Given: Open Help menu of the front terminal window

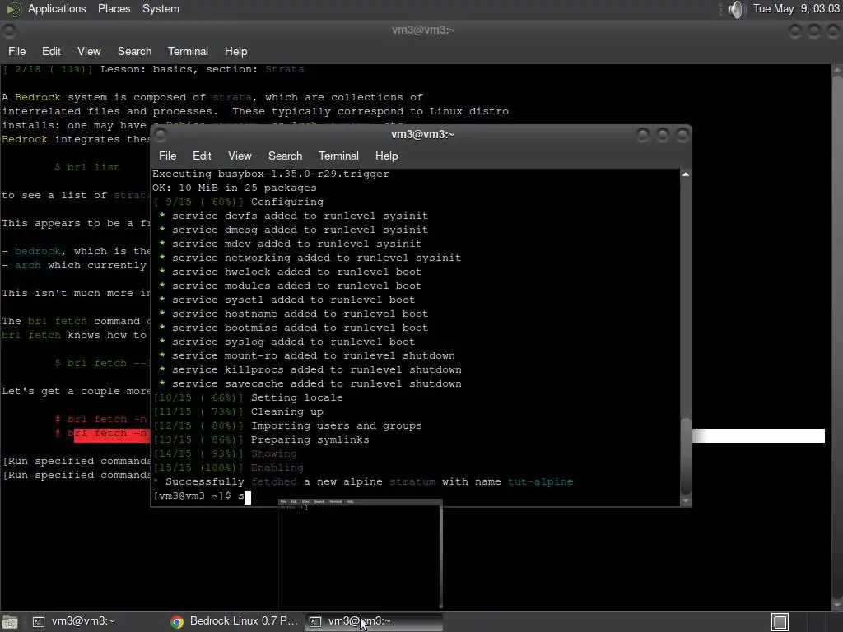Looking at the screenshot, I should click(386, 156).
